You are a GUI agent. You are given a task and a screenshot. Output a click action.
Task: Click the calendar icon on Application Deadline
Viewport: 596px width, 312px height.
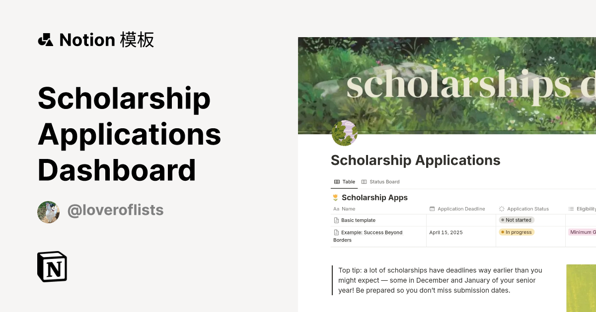[x=432, y=209]
